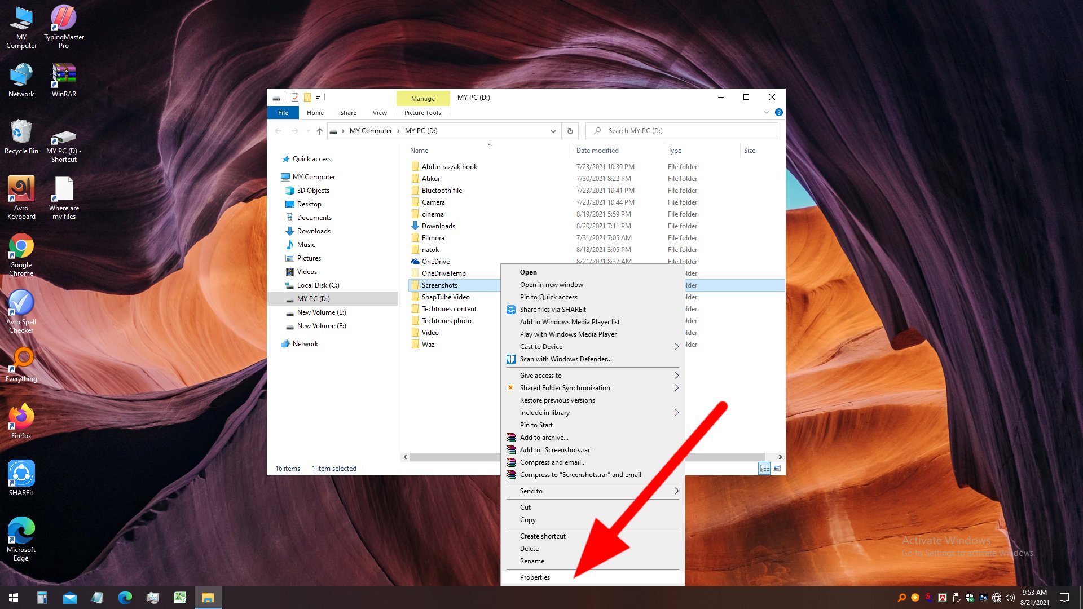Switch to Details view in the status bar

click(x=765, y=469)
